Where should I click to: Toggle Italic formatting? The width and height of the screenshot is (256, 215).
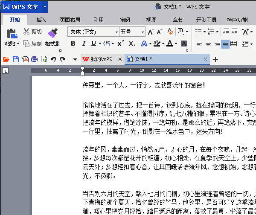pyautogui.click(x=83, y=44)
